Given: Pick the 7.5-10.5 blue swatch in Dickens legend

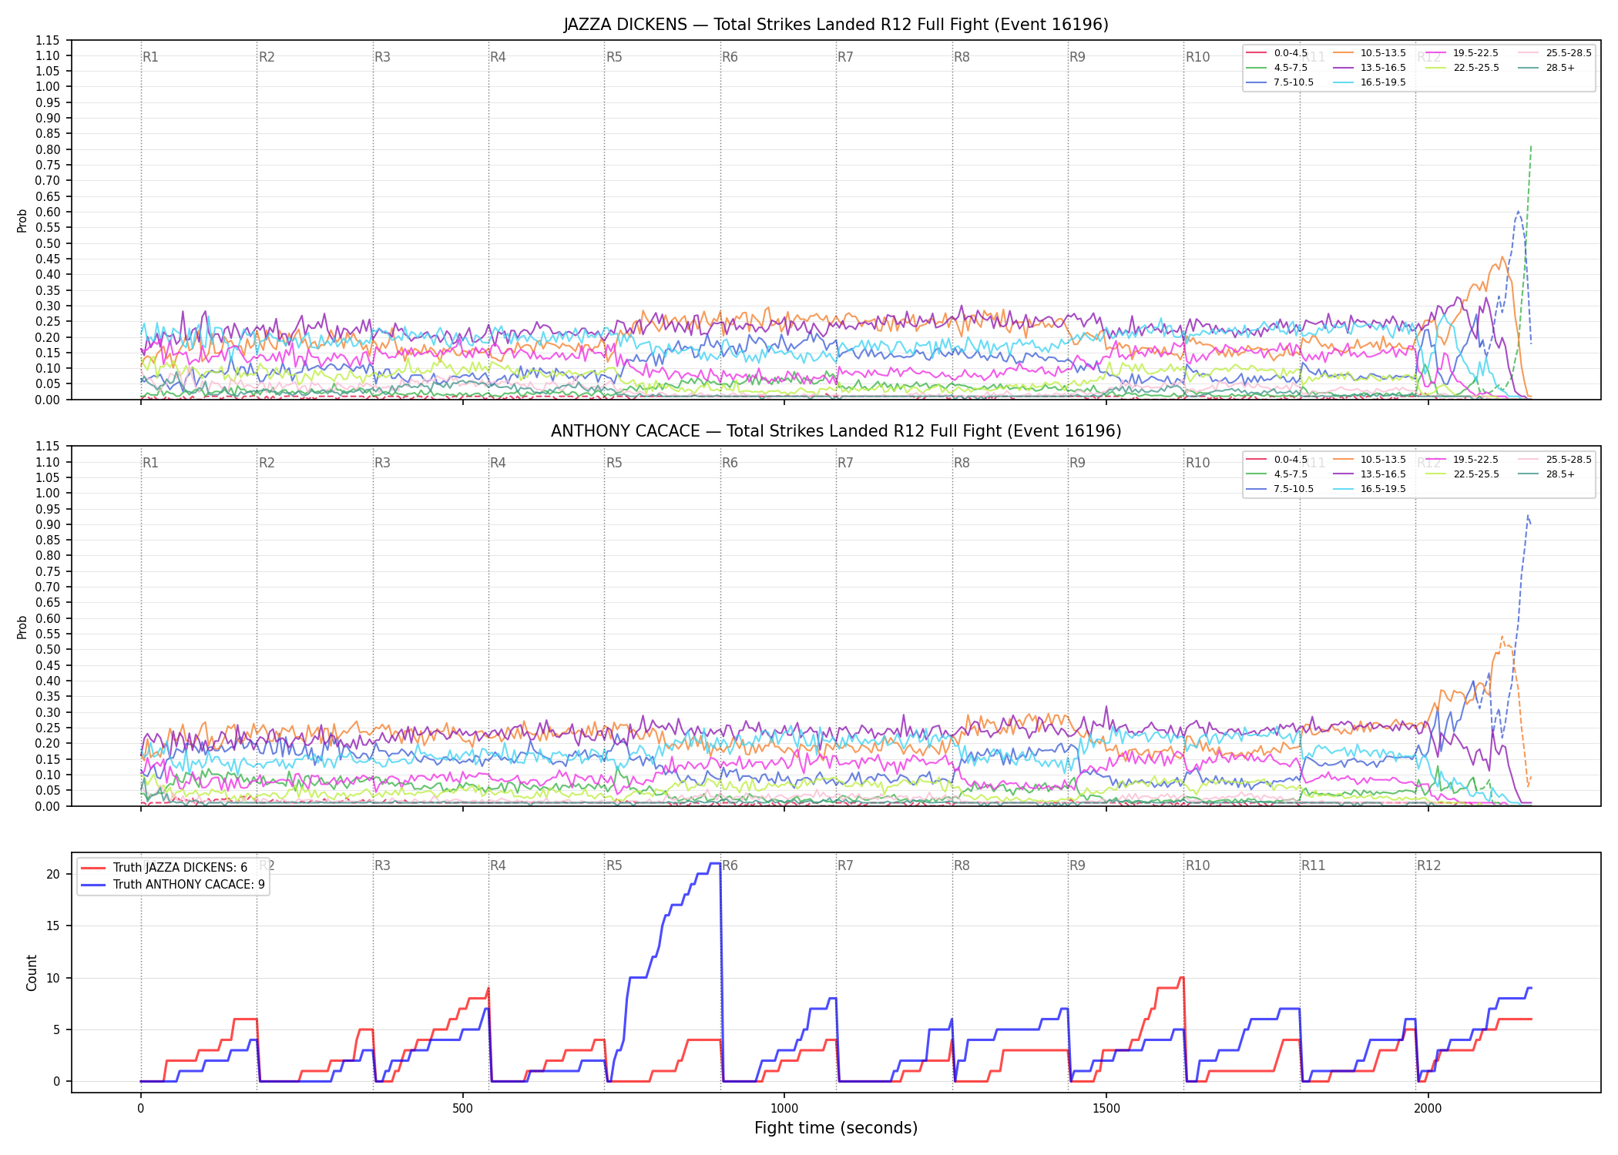Looking at the screenshot, I should [1257, 82].
